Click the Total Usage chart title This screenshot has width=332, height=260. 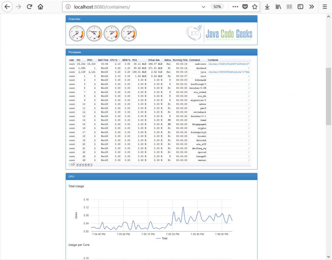coord(76,186)
